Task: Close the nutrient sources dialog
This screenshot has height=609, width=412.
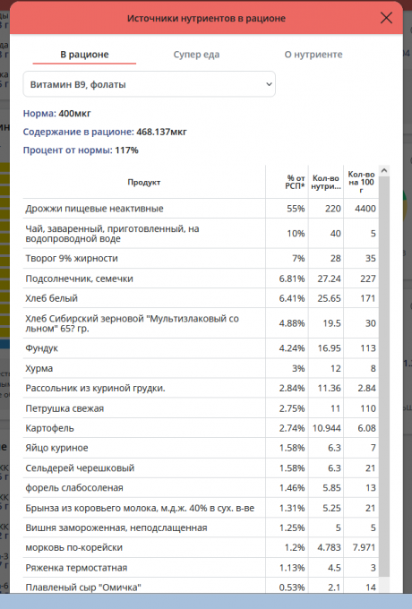Action: (386, 18)
